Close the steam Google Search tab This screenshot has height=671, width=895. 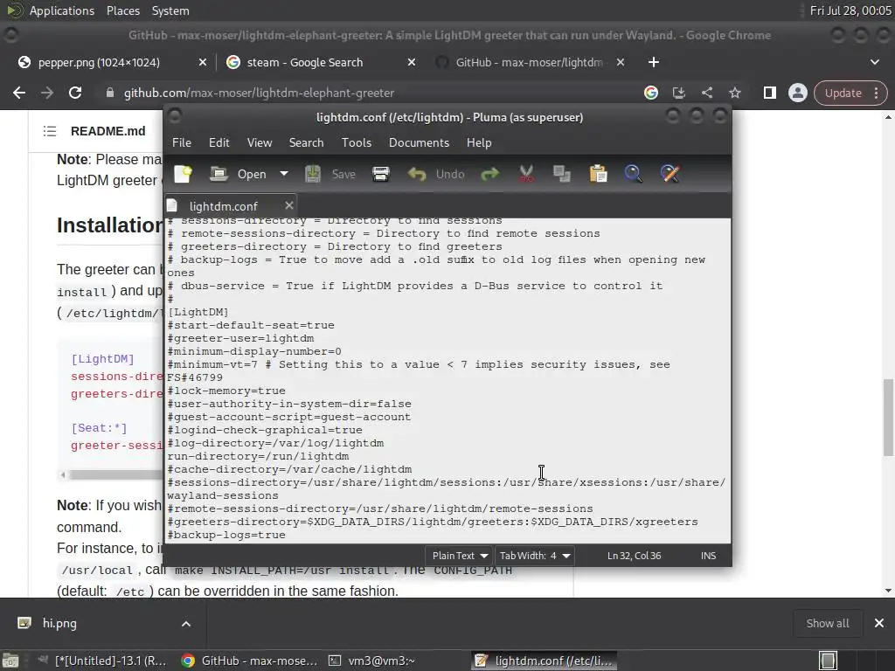(x=412, y=62)
